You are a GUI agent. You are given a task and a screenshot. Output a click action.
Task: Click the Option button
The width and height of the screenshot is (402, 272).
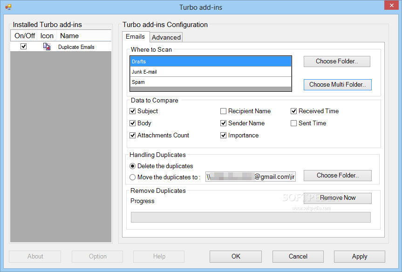point(97,256)
